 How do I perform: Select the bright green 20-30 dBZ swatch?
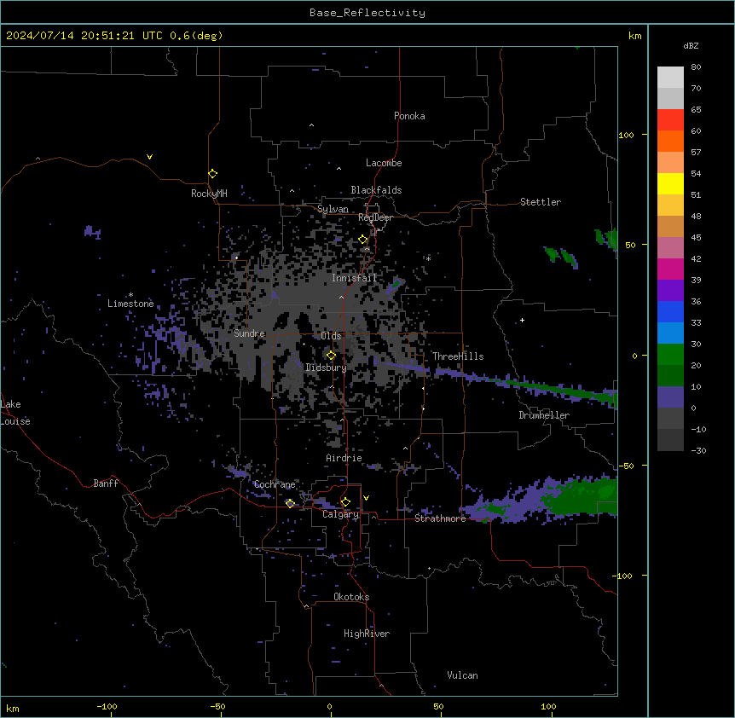pos(670,355)
